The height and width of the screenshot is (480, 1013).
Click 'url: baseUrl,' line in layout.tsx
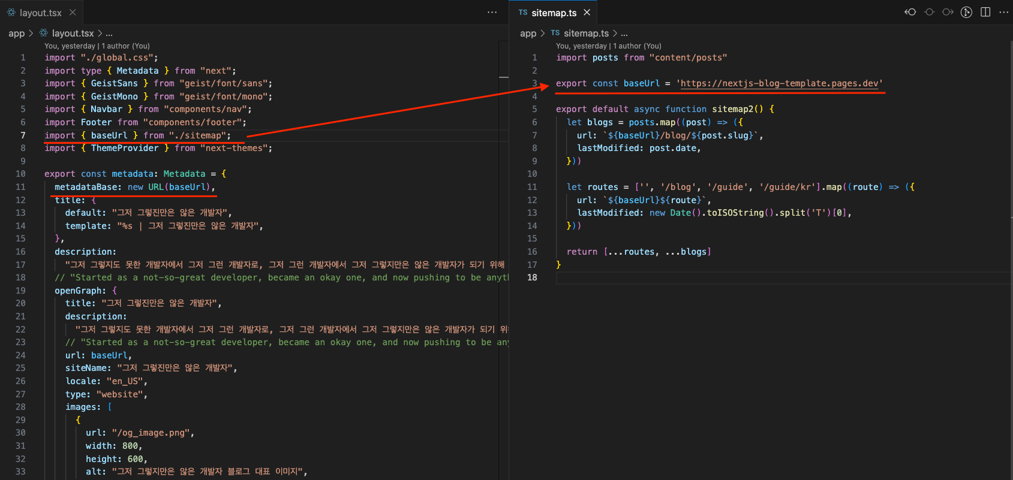[x=98, y=355]
